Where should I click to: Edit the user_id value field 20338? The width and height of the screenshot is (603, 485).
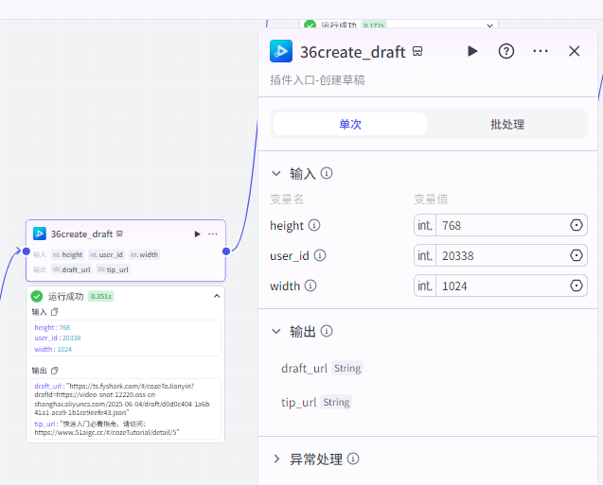pos(502,255)
